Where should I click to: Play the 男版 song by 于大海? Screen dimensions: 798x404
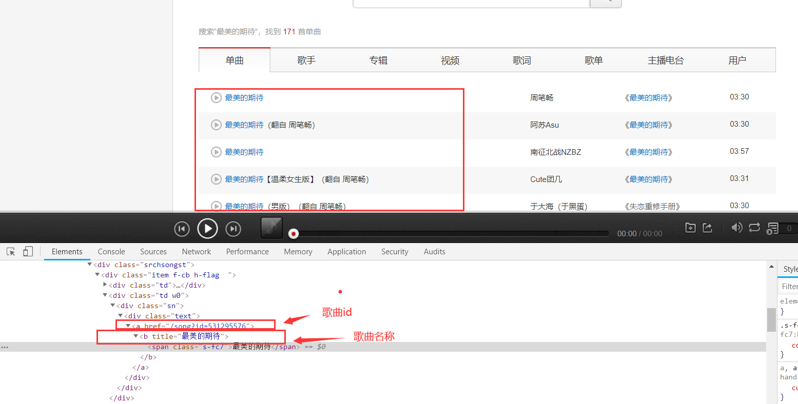pyautogui.click(x=216, y=206)
